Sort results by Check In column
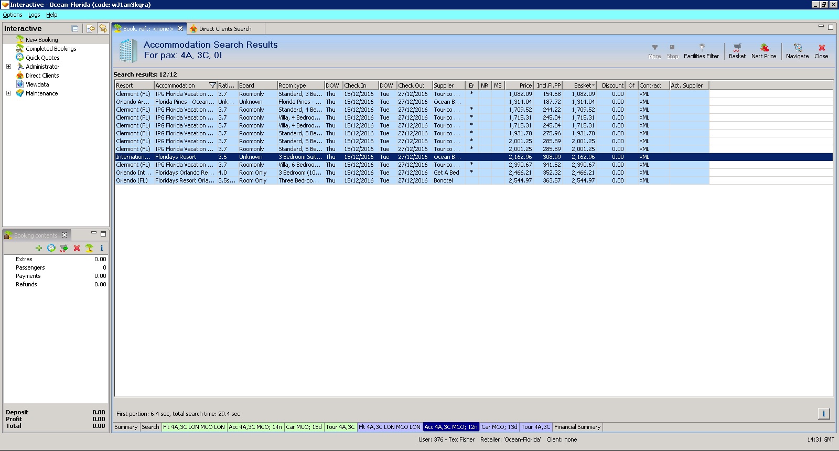This screenshot has width=839, height=451. (x=361, y=85)
